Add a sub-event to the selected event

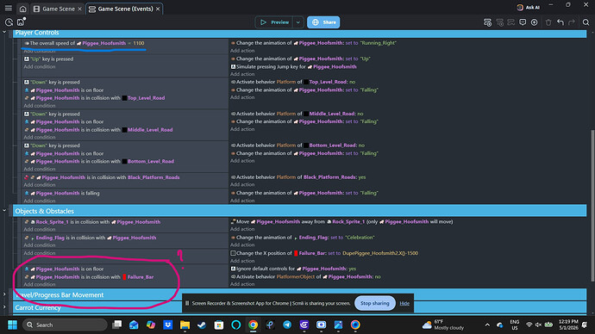point(500,22)
